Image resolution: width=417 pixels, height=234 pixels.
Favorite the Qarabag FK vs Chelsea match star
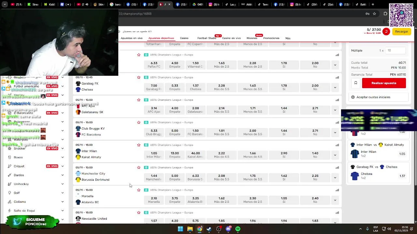[x=139, y=77]
